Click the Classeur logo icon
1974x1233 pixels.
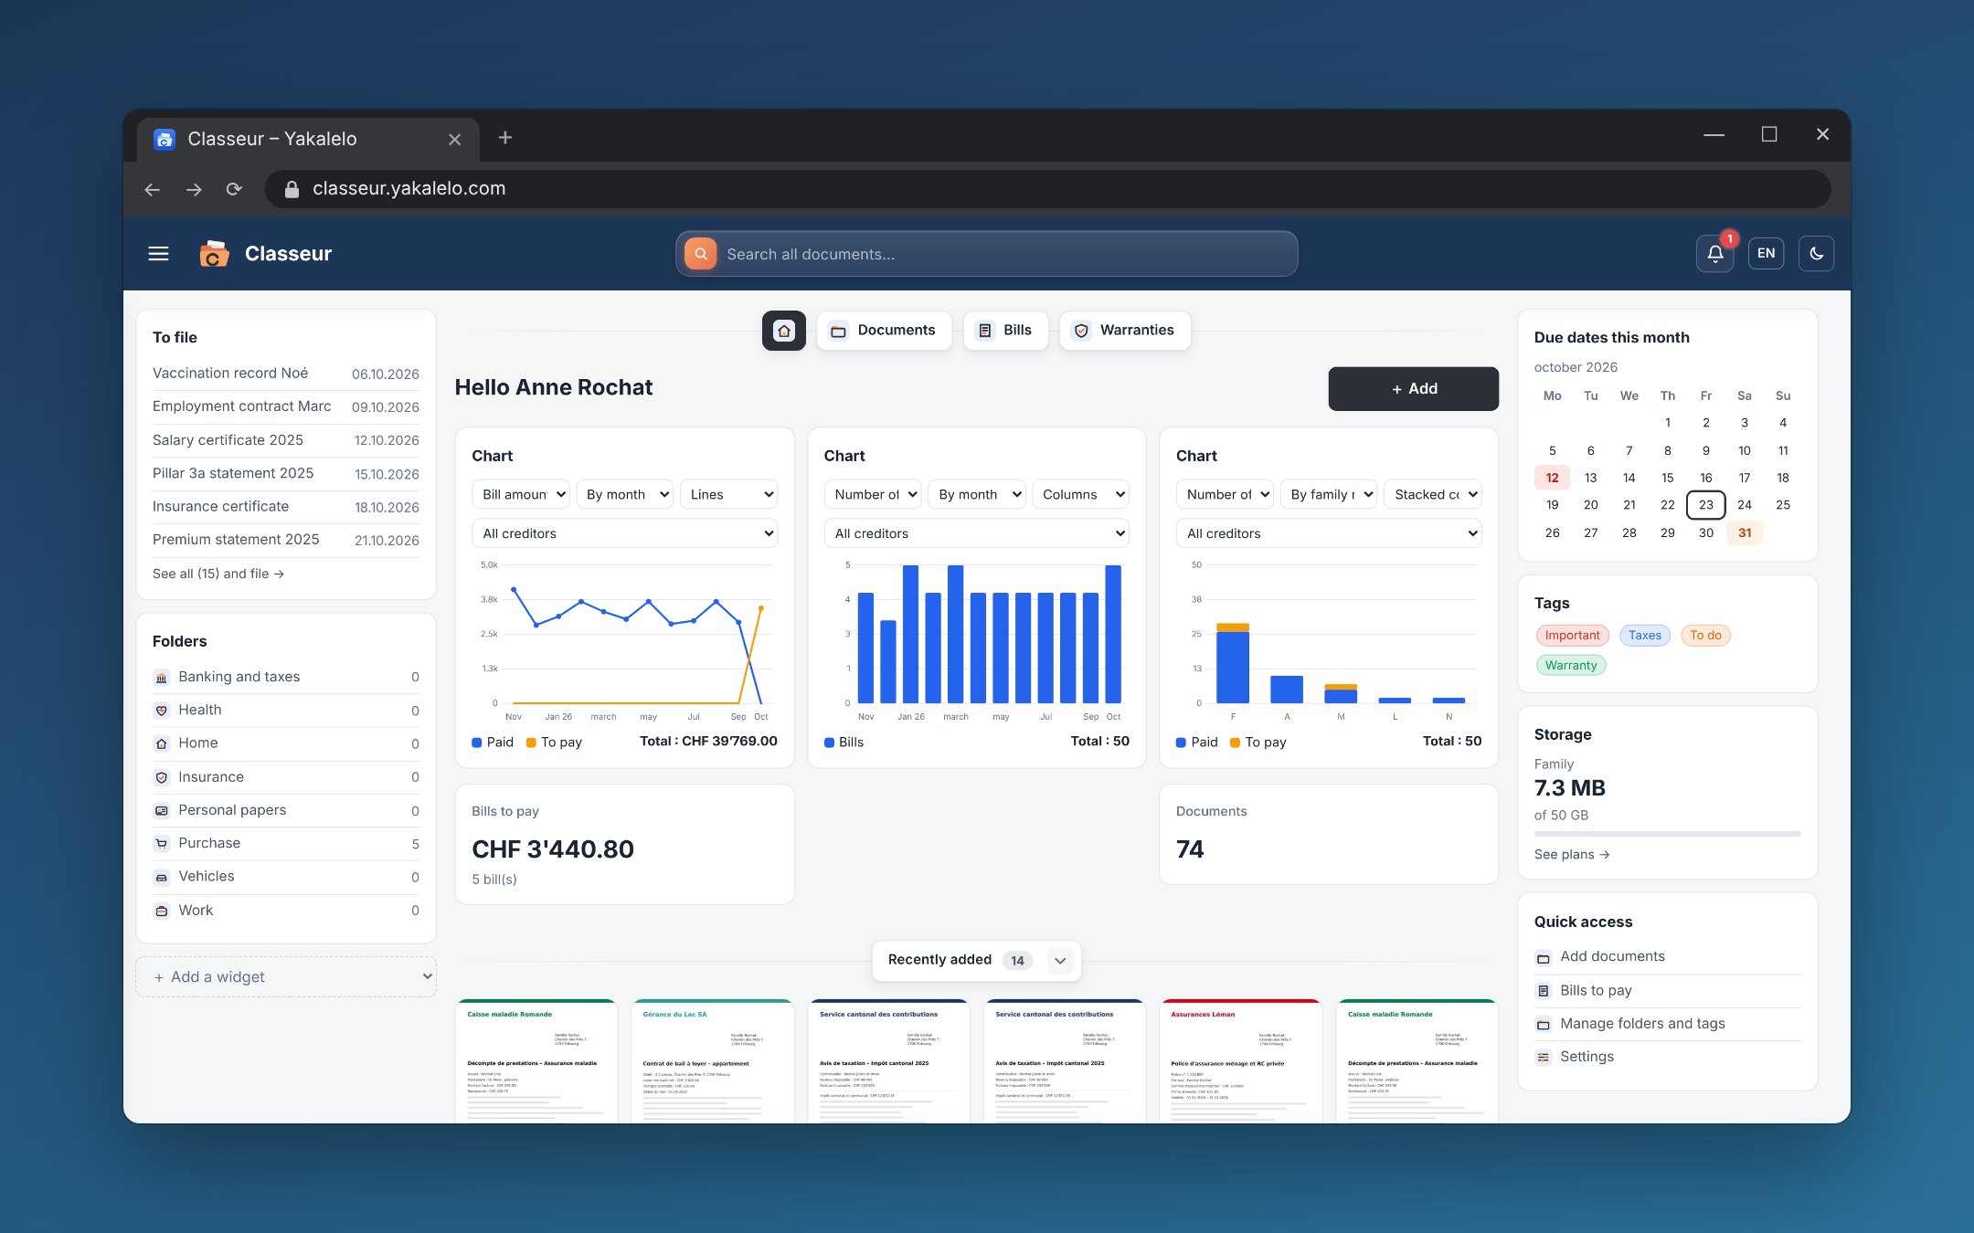(214, 254)
